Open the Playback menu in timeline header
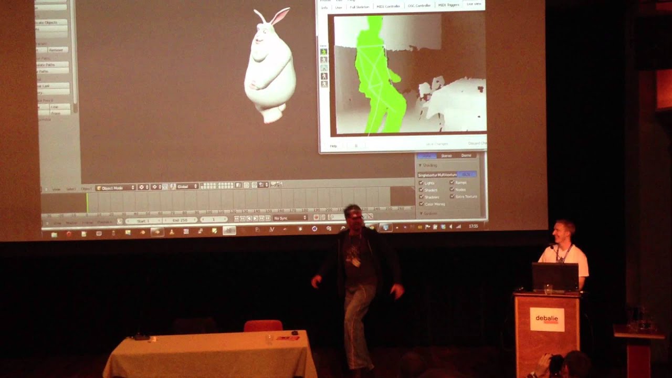The height and width of the screenshot is (378, 672). (x=104, y=222)
